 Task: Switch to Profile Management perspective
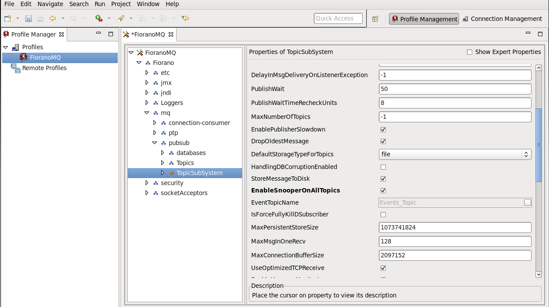point(424,19)
